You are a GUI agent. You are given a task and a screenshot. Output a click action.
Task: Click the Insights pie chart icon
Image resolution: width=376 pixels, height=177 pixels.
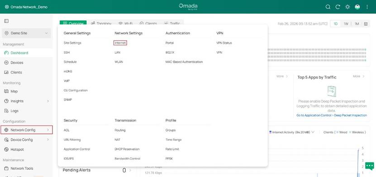point(6,101)
